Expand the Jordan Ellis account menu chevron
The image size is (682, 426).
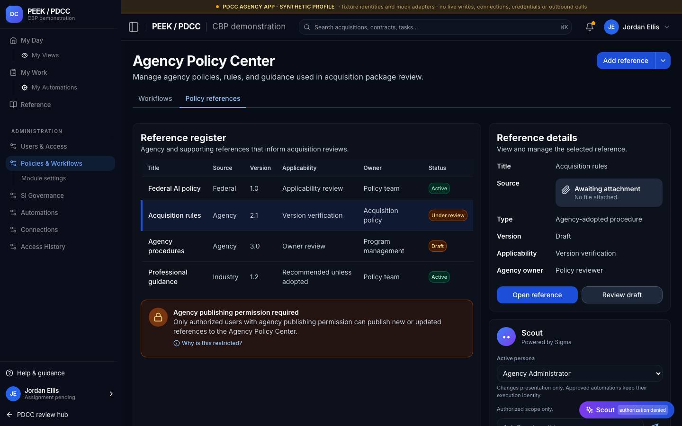click(667, 27)
